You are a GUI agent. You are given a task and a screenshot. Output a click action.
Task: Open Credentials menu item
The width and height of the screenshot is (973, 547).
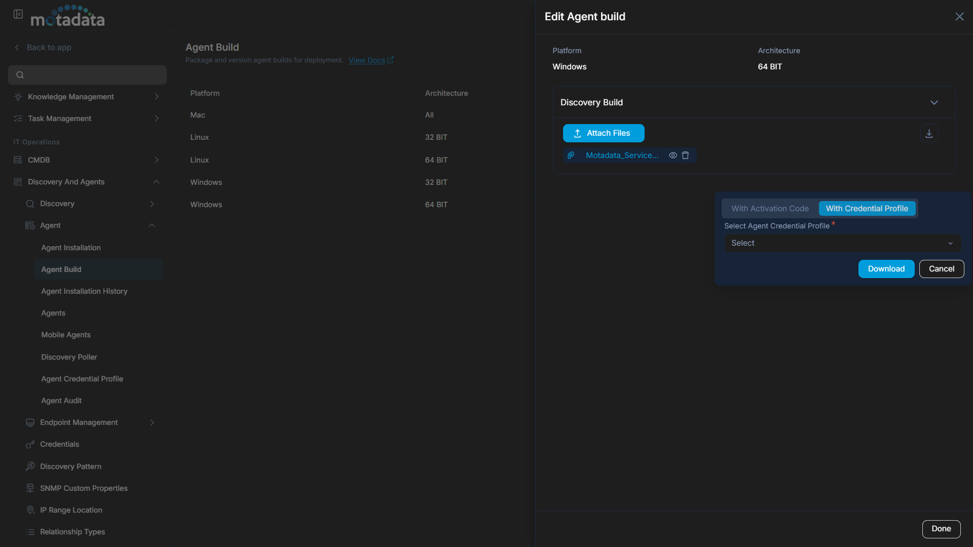(59, 444)
